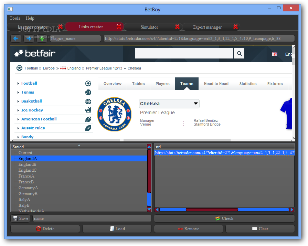308x246 pixels.
Task: Click the betfair search magnifier icon
Action: pyautogui.click(x=239, y=53)
